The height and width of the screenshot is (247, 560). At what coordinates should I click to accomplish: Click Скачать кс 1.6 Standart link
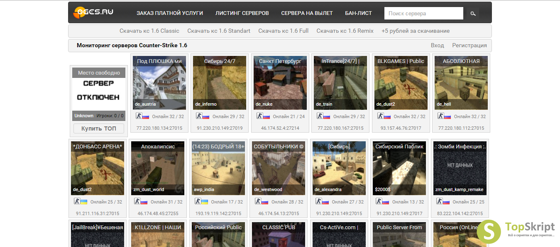[x=219, y=31]
